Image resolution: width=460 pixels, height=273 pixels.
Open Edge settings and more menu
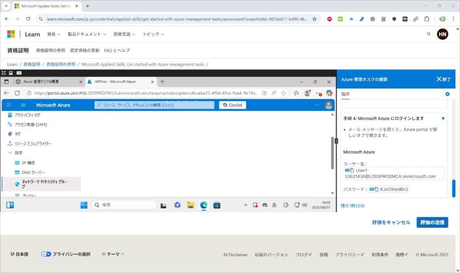(x=318, y=93)
